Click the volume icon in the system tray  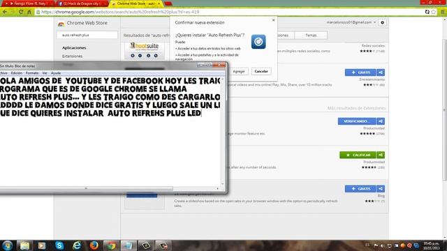[x=383, y=245]
